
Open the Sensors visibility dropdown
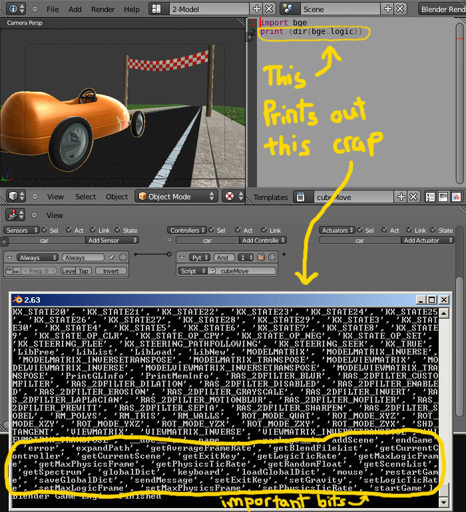[21, 230]
